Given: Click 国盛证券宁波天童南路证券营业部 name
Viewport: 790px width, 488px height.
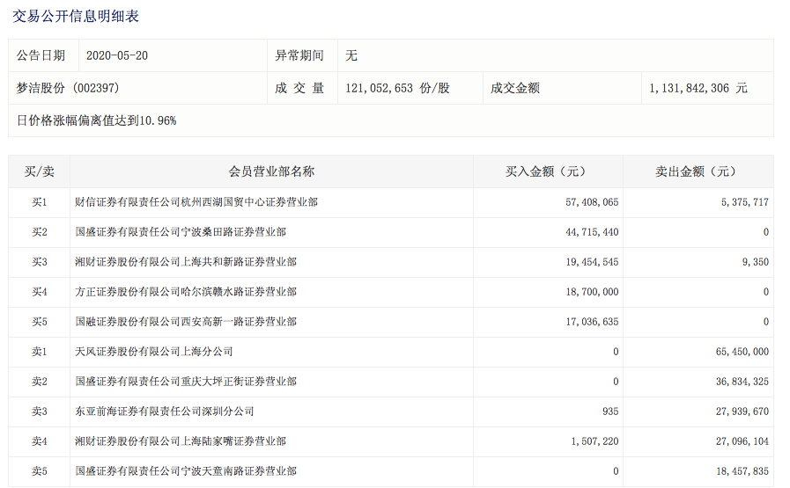Looking at the screenshot, I should click(x=186, y=471).
